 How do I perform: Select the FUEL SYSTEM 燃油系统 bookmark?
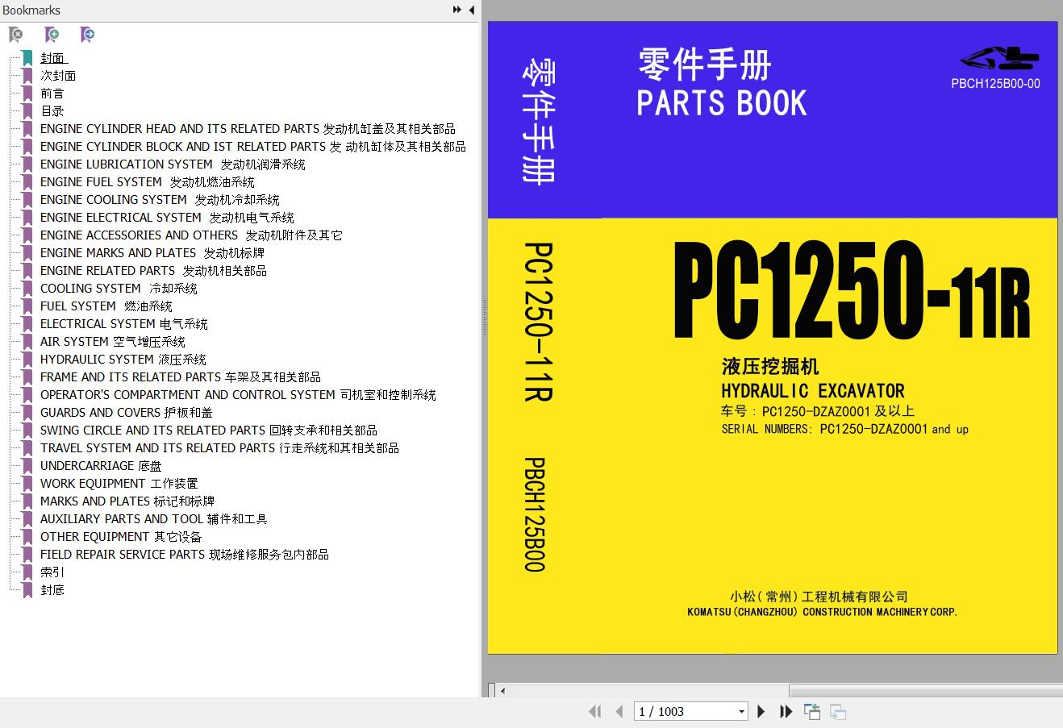[x=106, y=306]
